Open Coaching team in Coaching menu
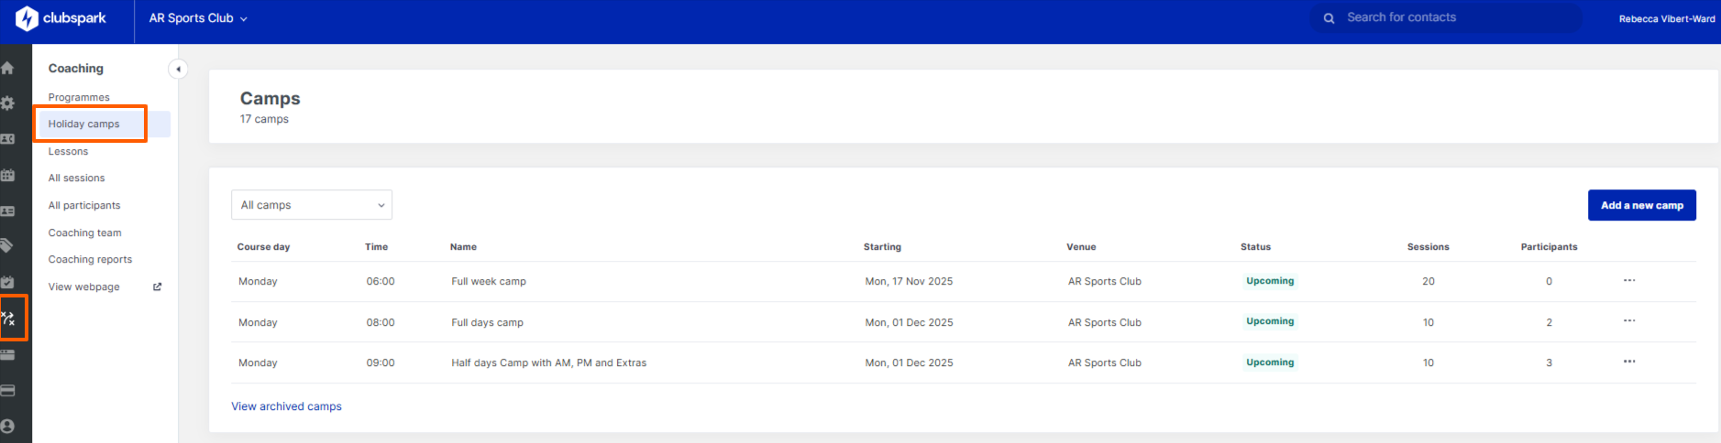Image resolution: width=1721 pixels, height=443 pixels. click(84, 232)
